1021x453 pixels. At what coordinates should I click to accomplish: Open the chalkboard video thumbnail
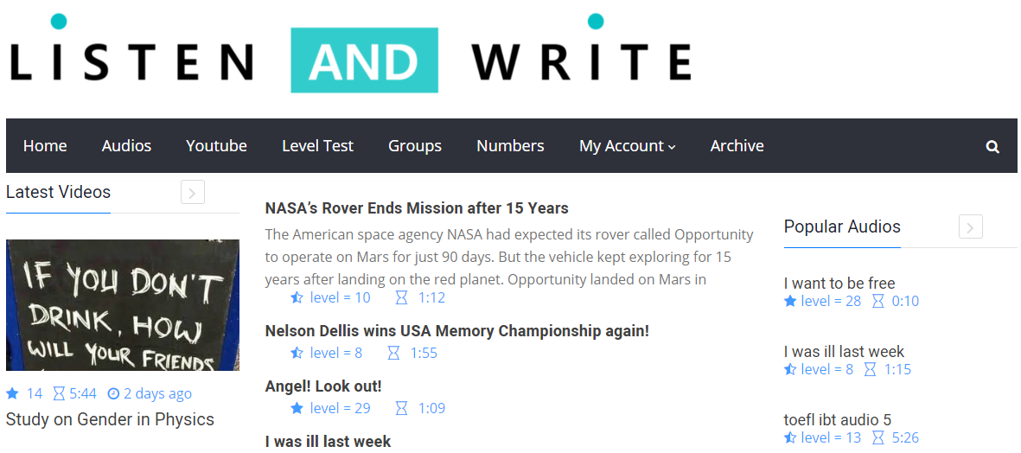[x=123, y=305]
